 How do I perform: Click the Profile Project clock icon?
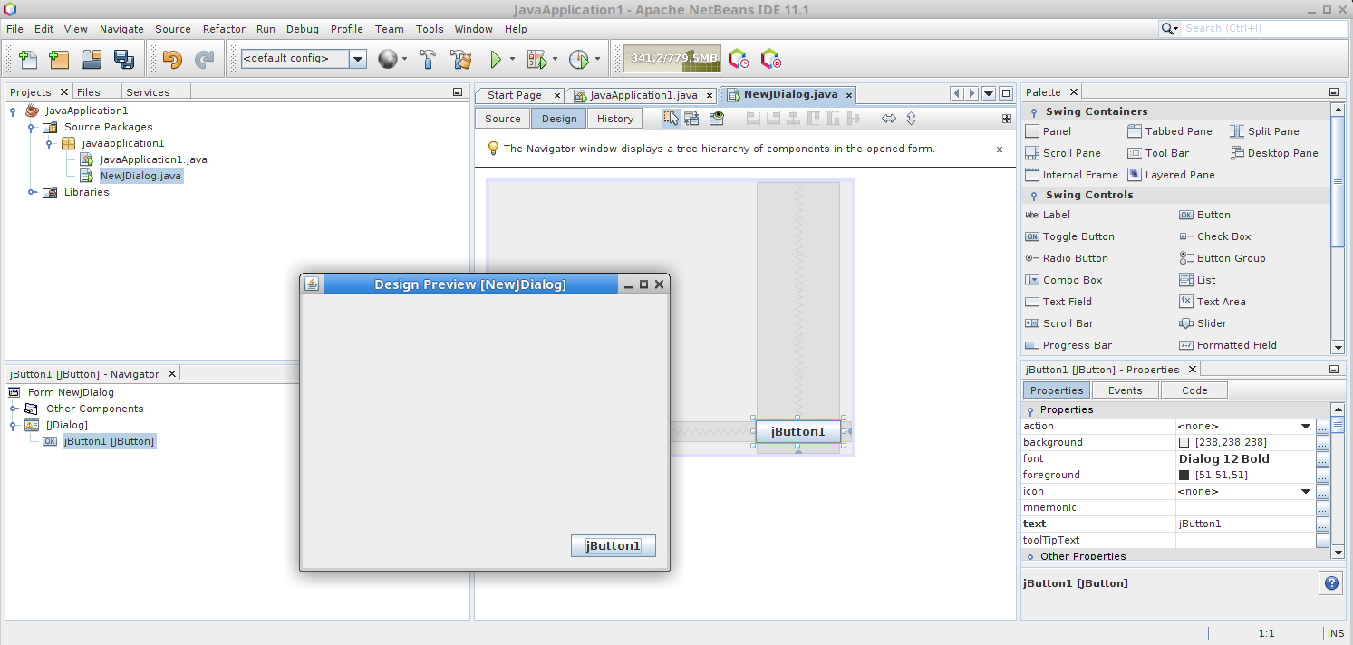[579, 60]
